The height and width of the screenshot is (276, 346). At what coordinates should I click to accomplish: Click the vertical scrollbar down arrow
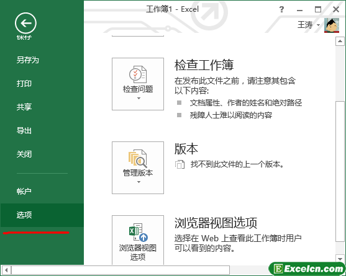[340, 259]
